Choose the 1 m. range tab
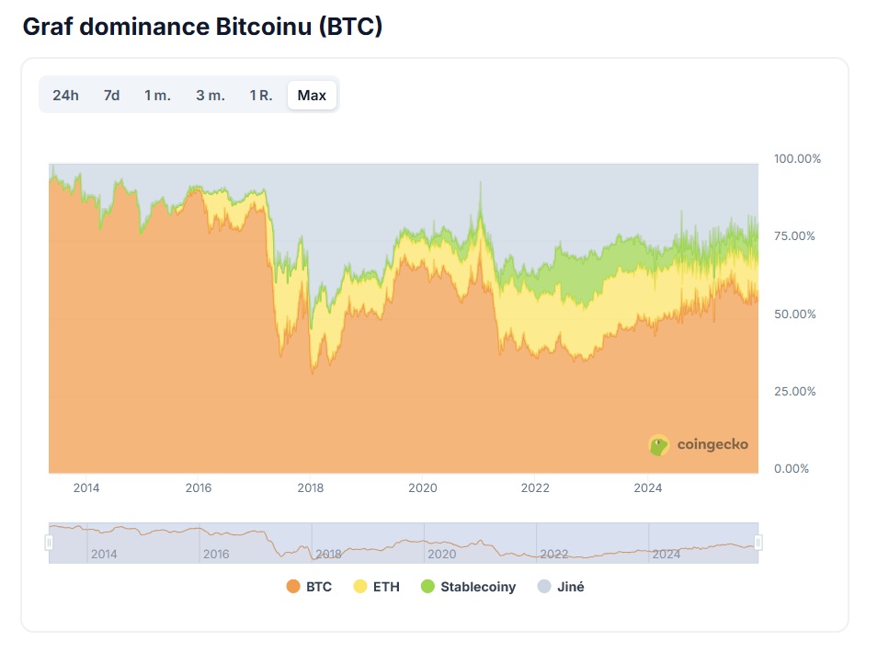 157,95
